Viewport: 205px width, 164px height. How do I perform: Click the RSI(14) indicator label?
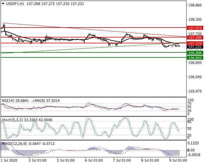(x=9, y=100)
